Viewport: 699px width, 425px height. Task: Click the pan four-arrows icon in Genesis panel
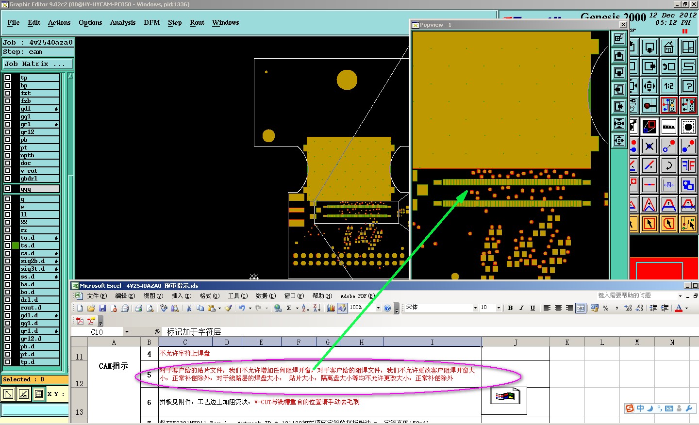coord(649,86)
